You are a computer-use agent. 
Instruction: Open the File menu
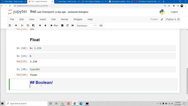12,19
